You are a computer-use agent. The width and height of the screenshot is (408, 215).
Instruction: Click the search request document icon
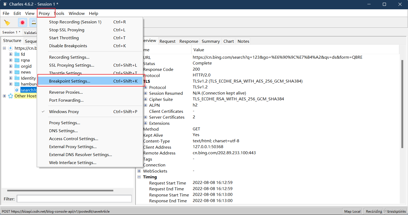click(17, 90)
